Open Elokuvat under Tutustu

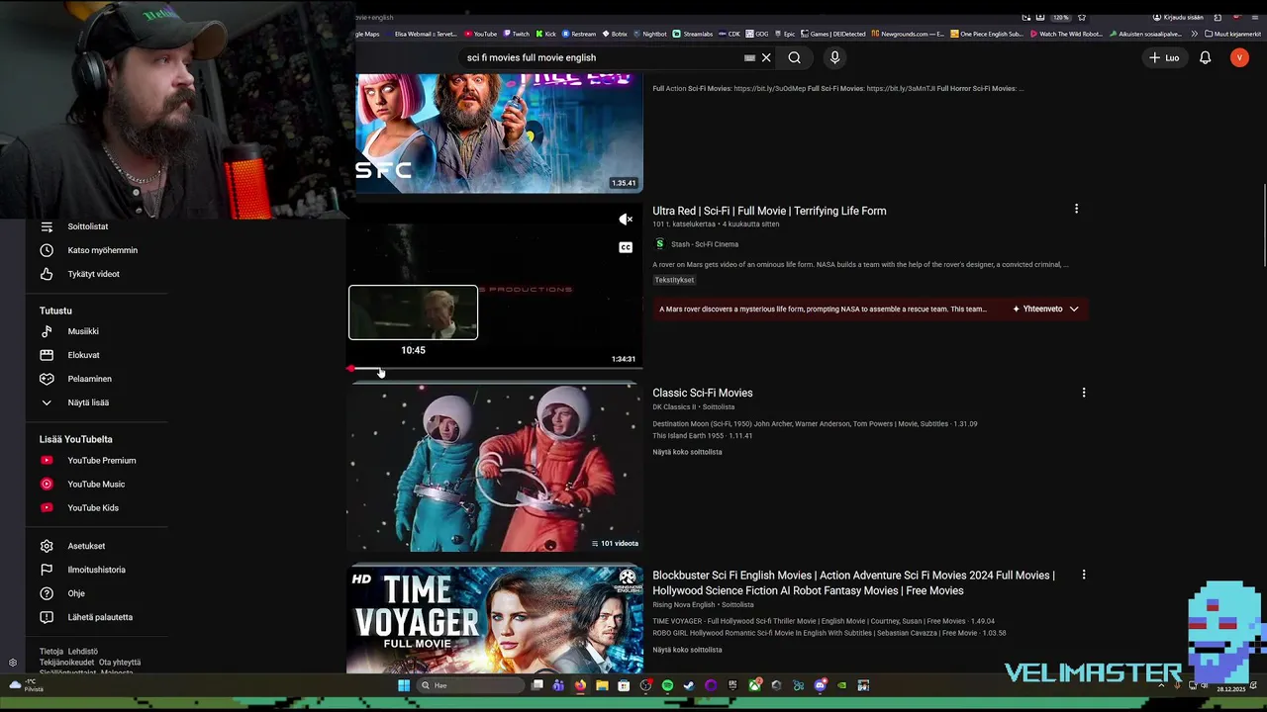coord(83,355)
